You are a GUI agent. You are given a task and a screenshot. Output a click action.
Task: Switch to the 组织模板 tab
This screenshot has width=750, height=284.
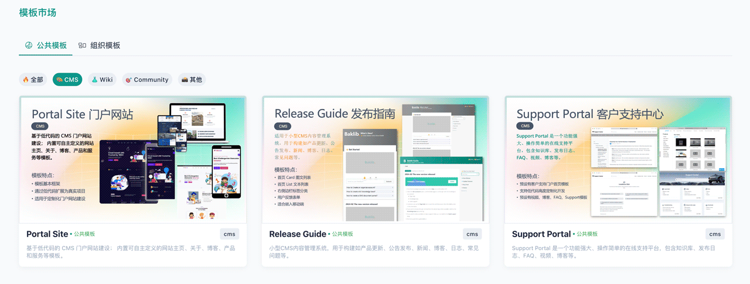(x=100, y=45)
